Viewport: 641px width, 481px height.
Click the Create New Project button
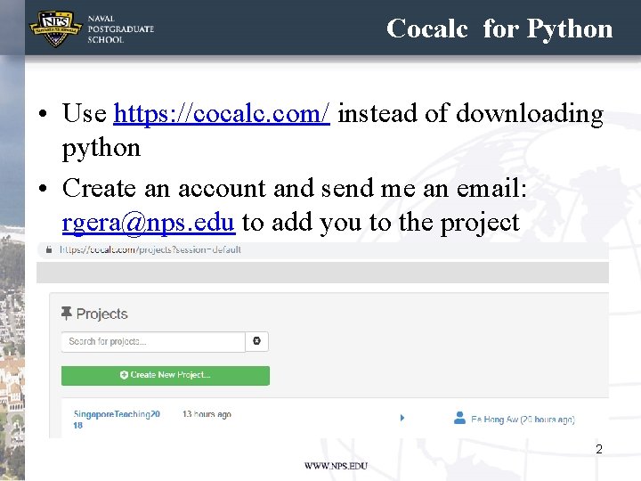[x=166, y=375]
